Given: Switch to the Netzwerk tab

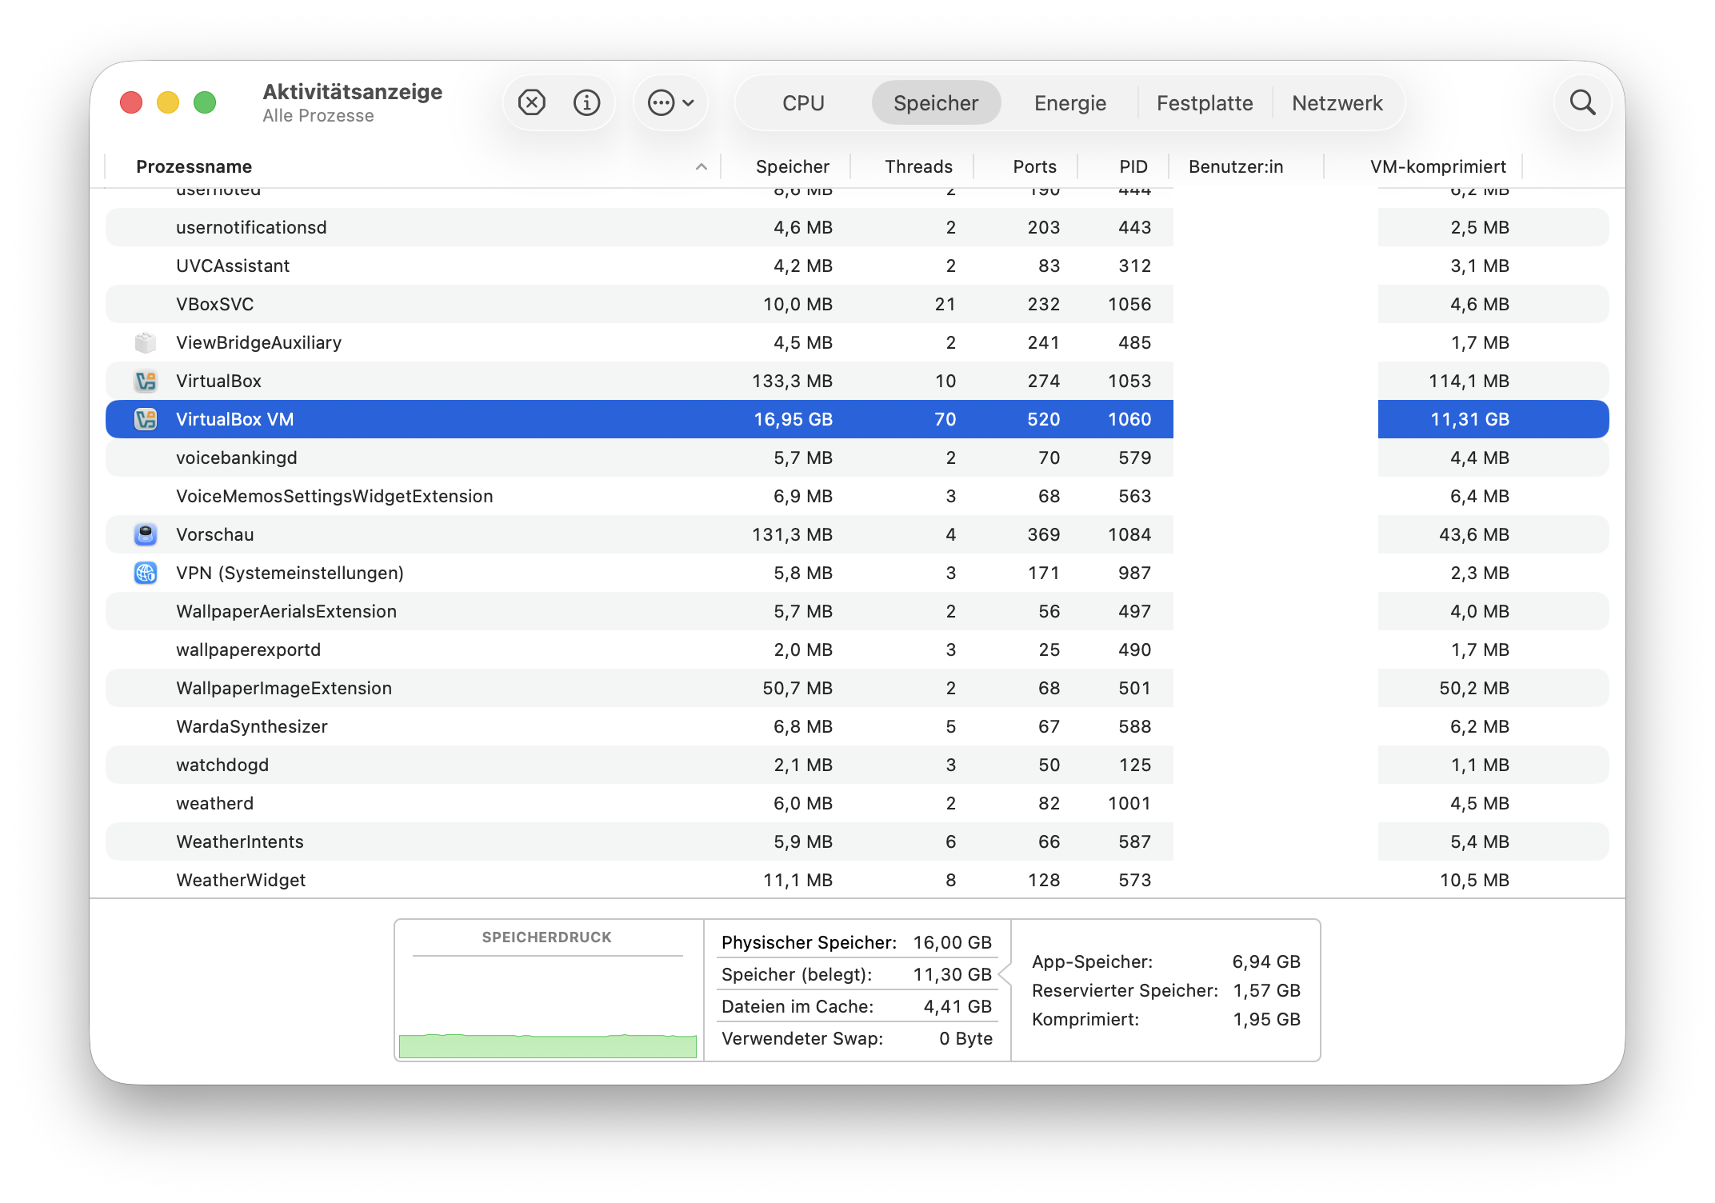Looking at the screenshot, I should tap(1337, 103).
